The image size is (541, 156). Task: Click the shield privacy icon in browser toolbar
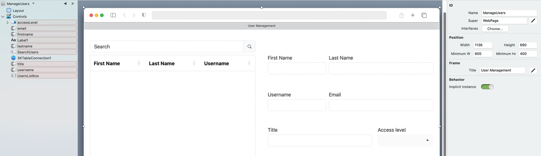coord(144,15)
